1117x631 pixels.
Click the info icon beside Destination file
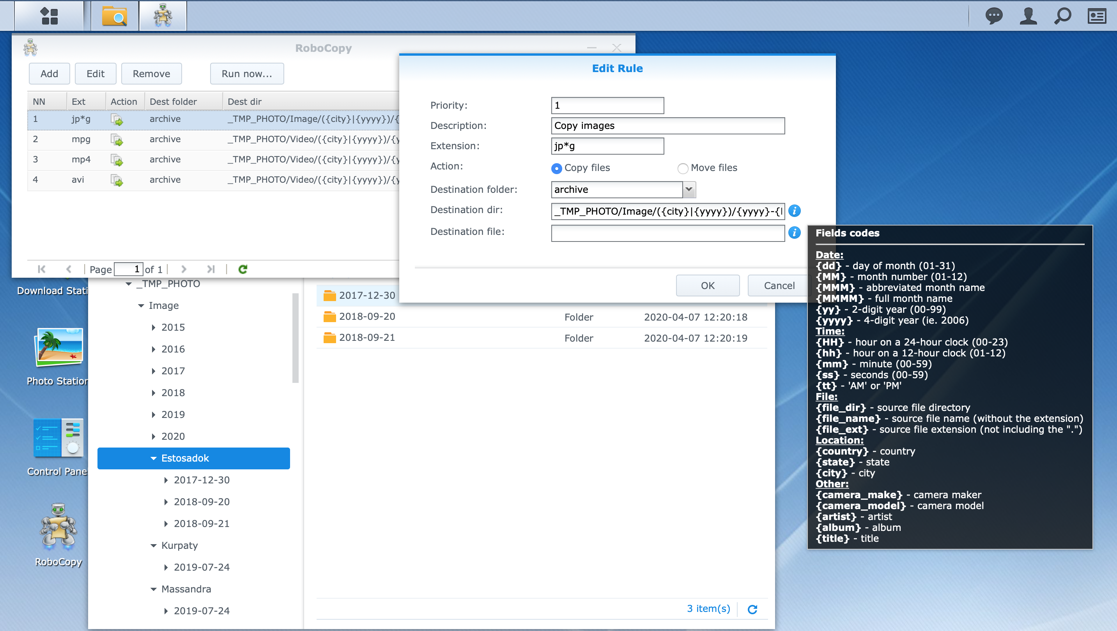click(x=794, y=232)
